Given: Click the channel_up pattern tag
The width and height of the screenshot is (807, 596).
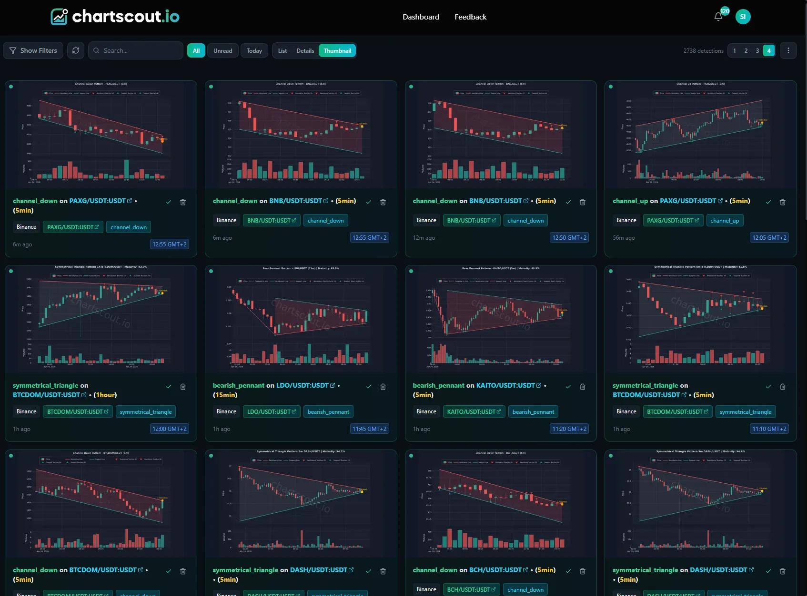Looking at the screenshot, I should tap(725, 220).
